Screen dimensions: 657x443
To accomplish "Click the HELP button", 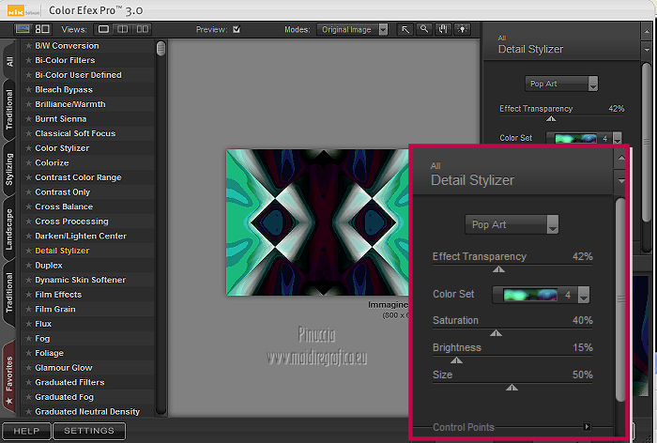I will click(25, 431).
